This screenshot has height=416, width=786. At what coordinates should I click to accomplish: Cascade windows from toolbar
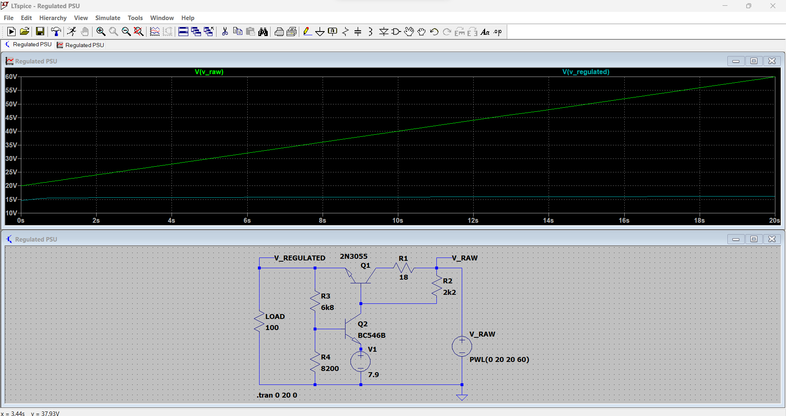[x=196, y=32]
